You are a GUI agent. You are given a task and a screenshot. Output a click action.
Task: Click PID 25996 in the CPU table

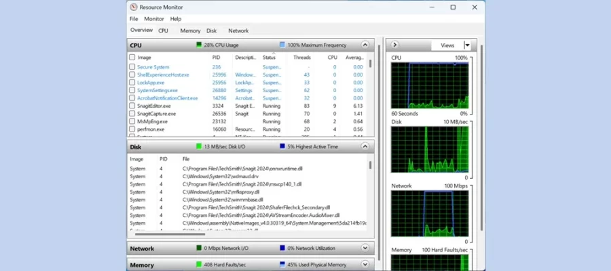[x=219, y=75]
